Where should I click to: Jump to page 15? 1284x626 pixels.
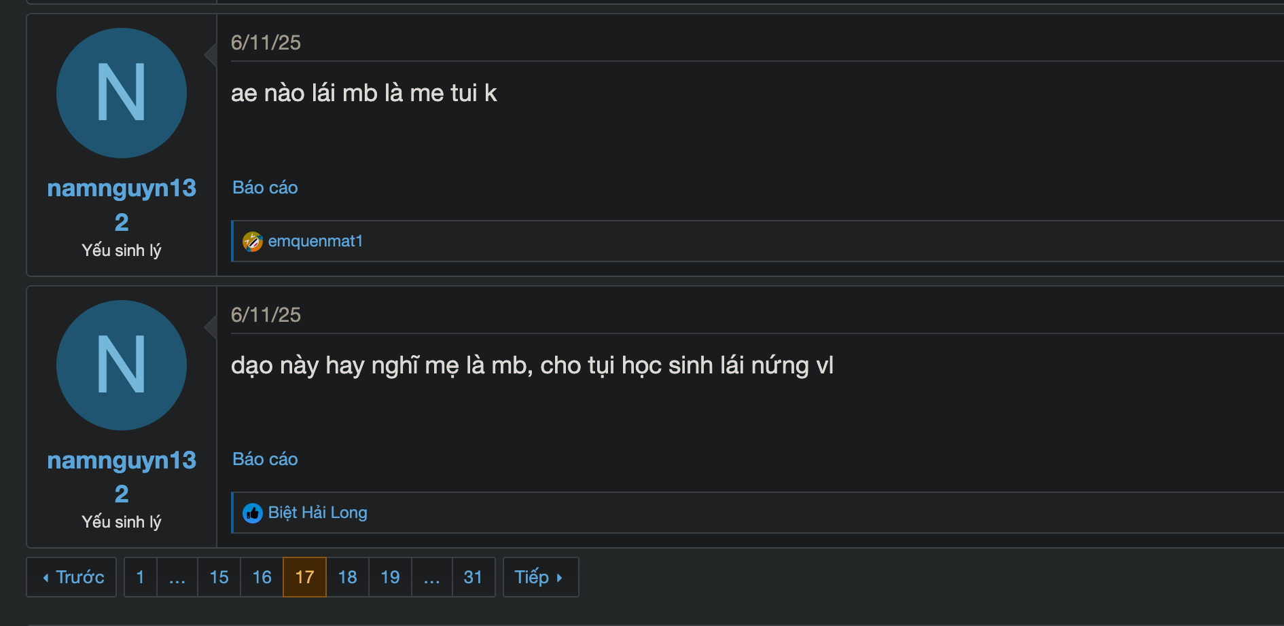tap(219, 576)
